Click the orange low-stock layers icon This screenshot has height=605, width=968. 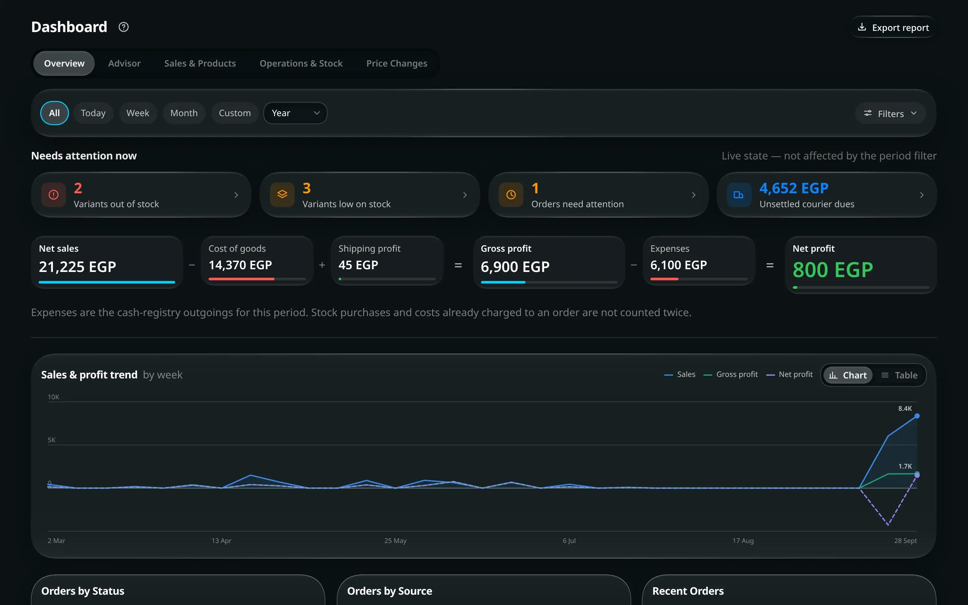pyautogui.click(x=282, y=195)
